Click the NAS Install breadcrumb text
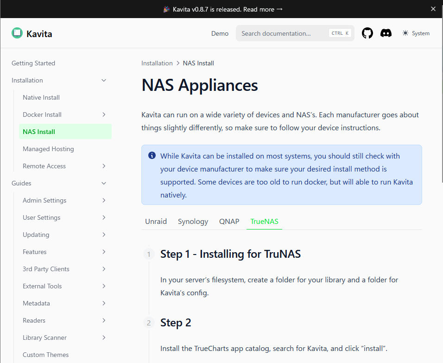The height and width of the screenshot is (363, 443). [198, 63]
